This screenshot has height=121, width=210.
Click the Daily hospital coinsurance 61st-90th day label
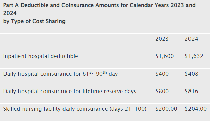(x=60, y=74)
